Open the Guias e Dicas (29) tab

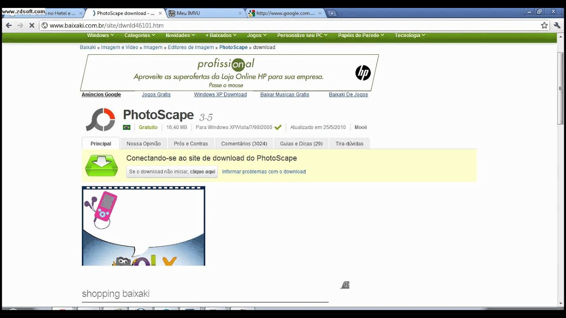pos(301,144)
